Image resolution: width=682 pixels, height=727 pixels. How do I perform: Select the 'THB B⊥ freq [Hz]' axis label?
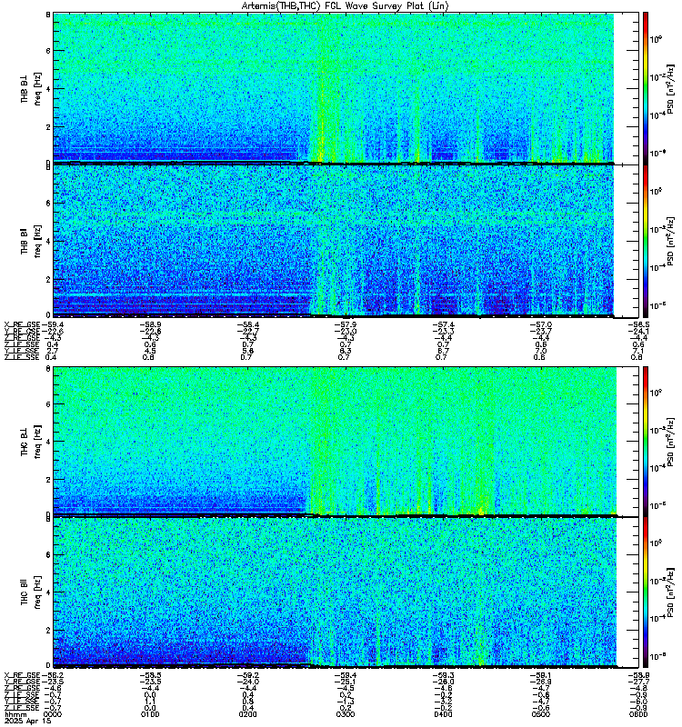(x=31, y=88)
